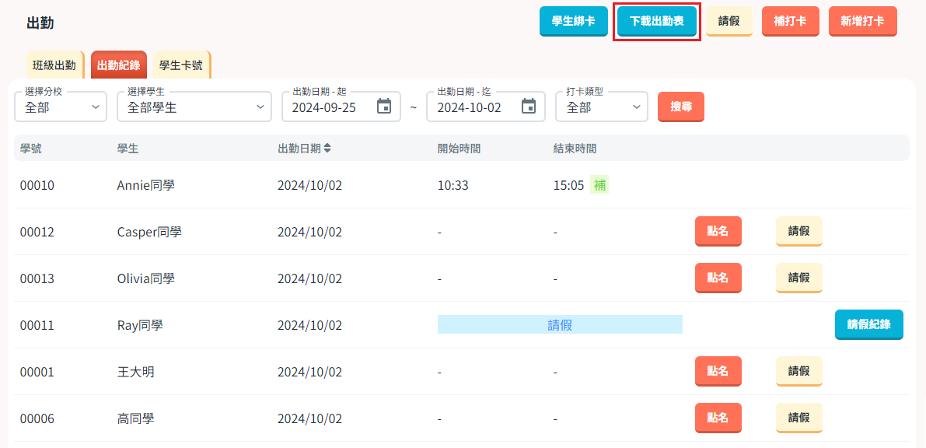
Task: Click 請假 for Olivia同學
Action: coord(799,278)
